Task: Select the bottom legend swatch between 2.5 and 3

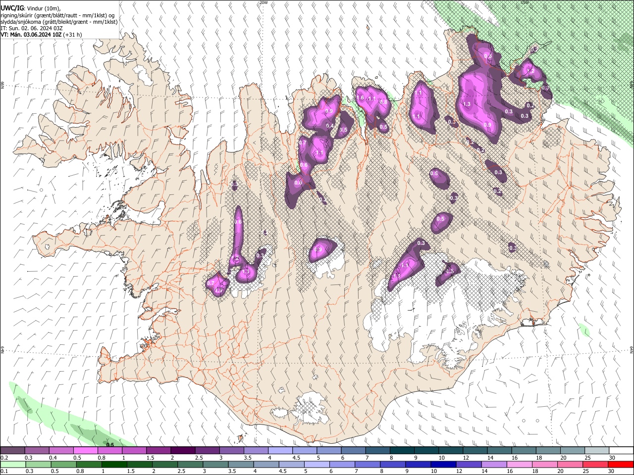Action: (190, 464)
